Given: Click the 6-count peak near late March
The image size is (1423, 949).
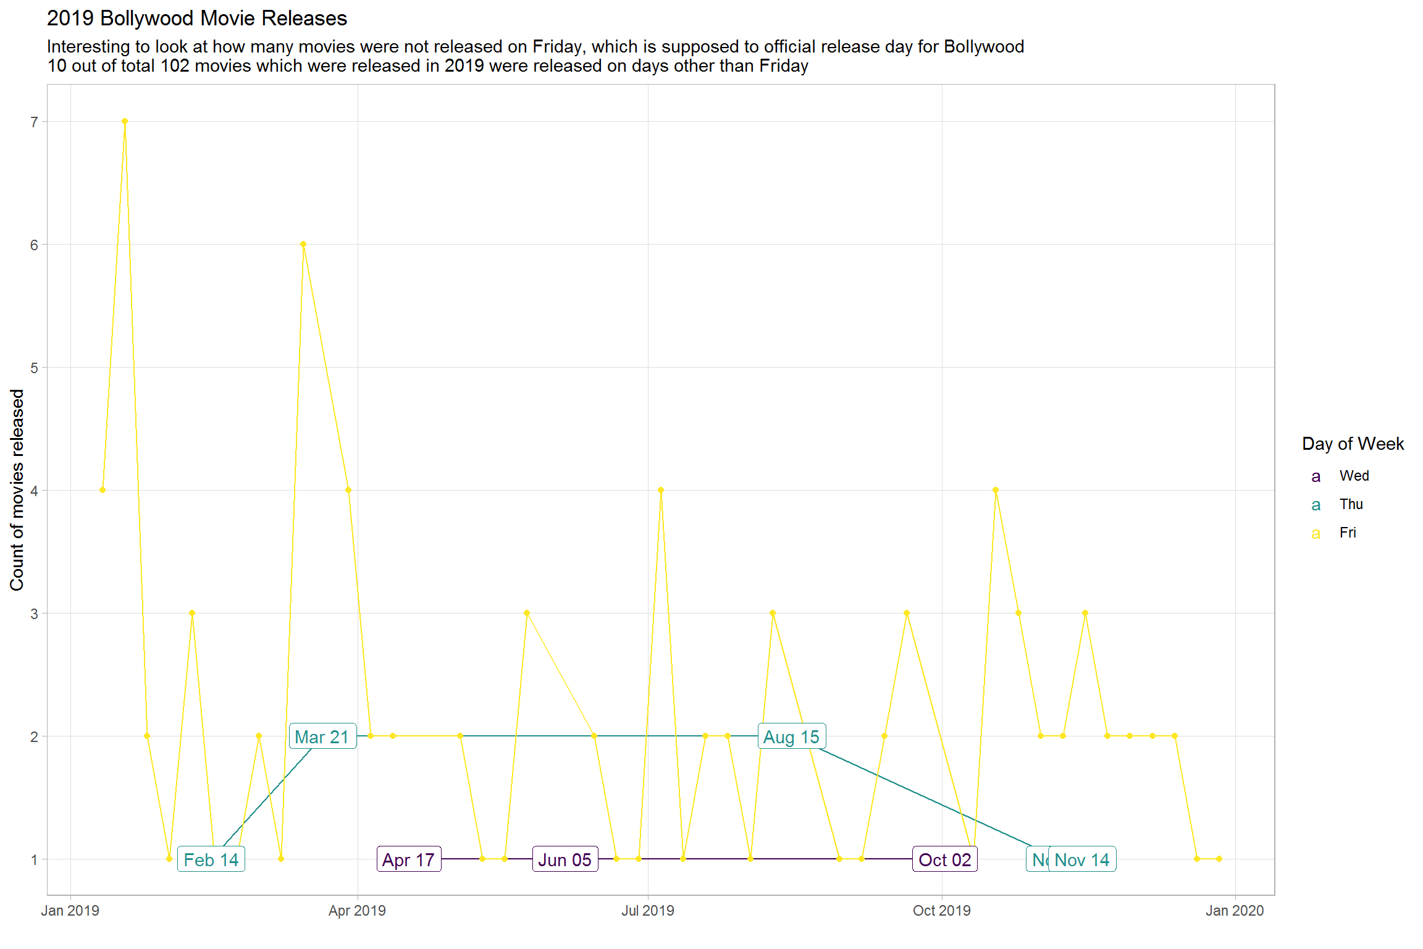Looking at the screenshot, I should (303, 244).
